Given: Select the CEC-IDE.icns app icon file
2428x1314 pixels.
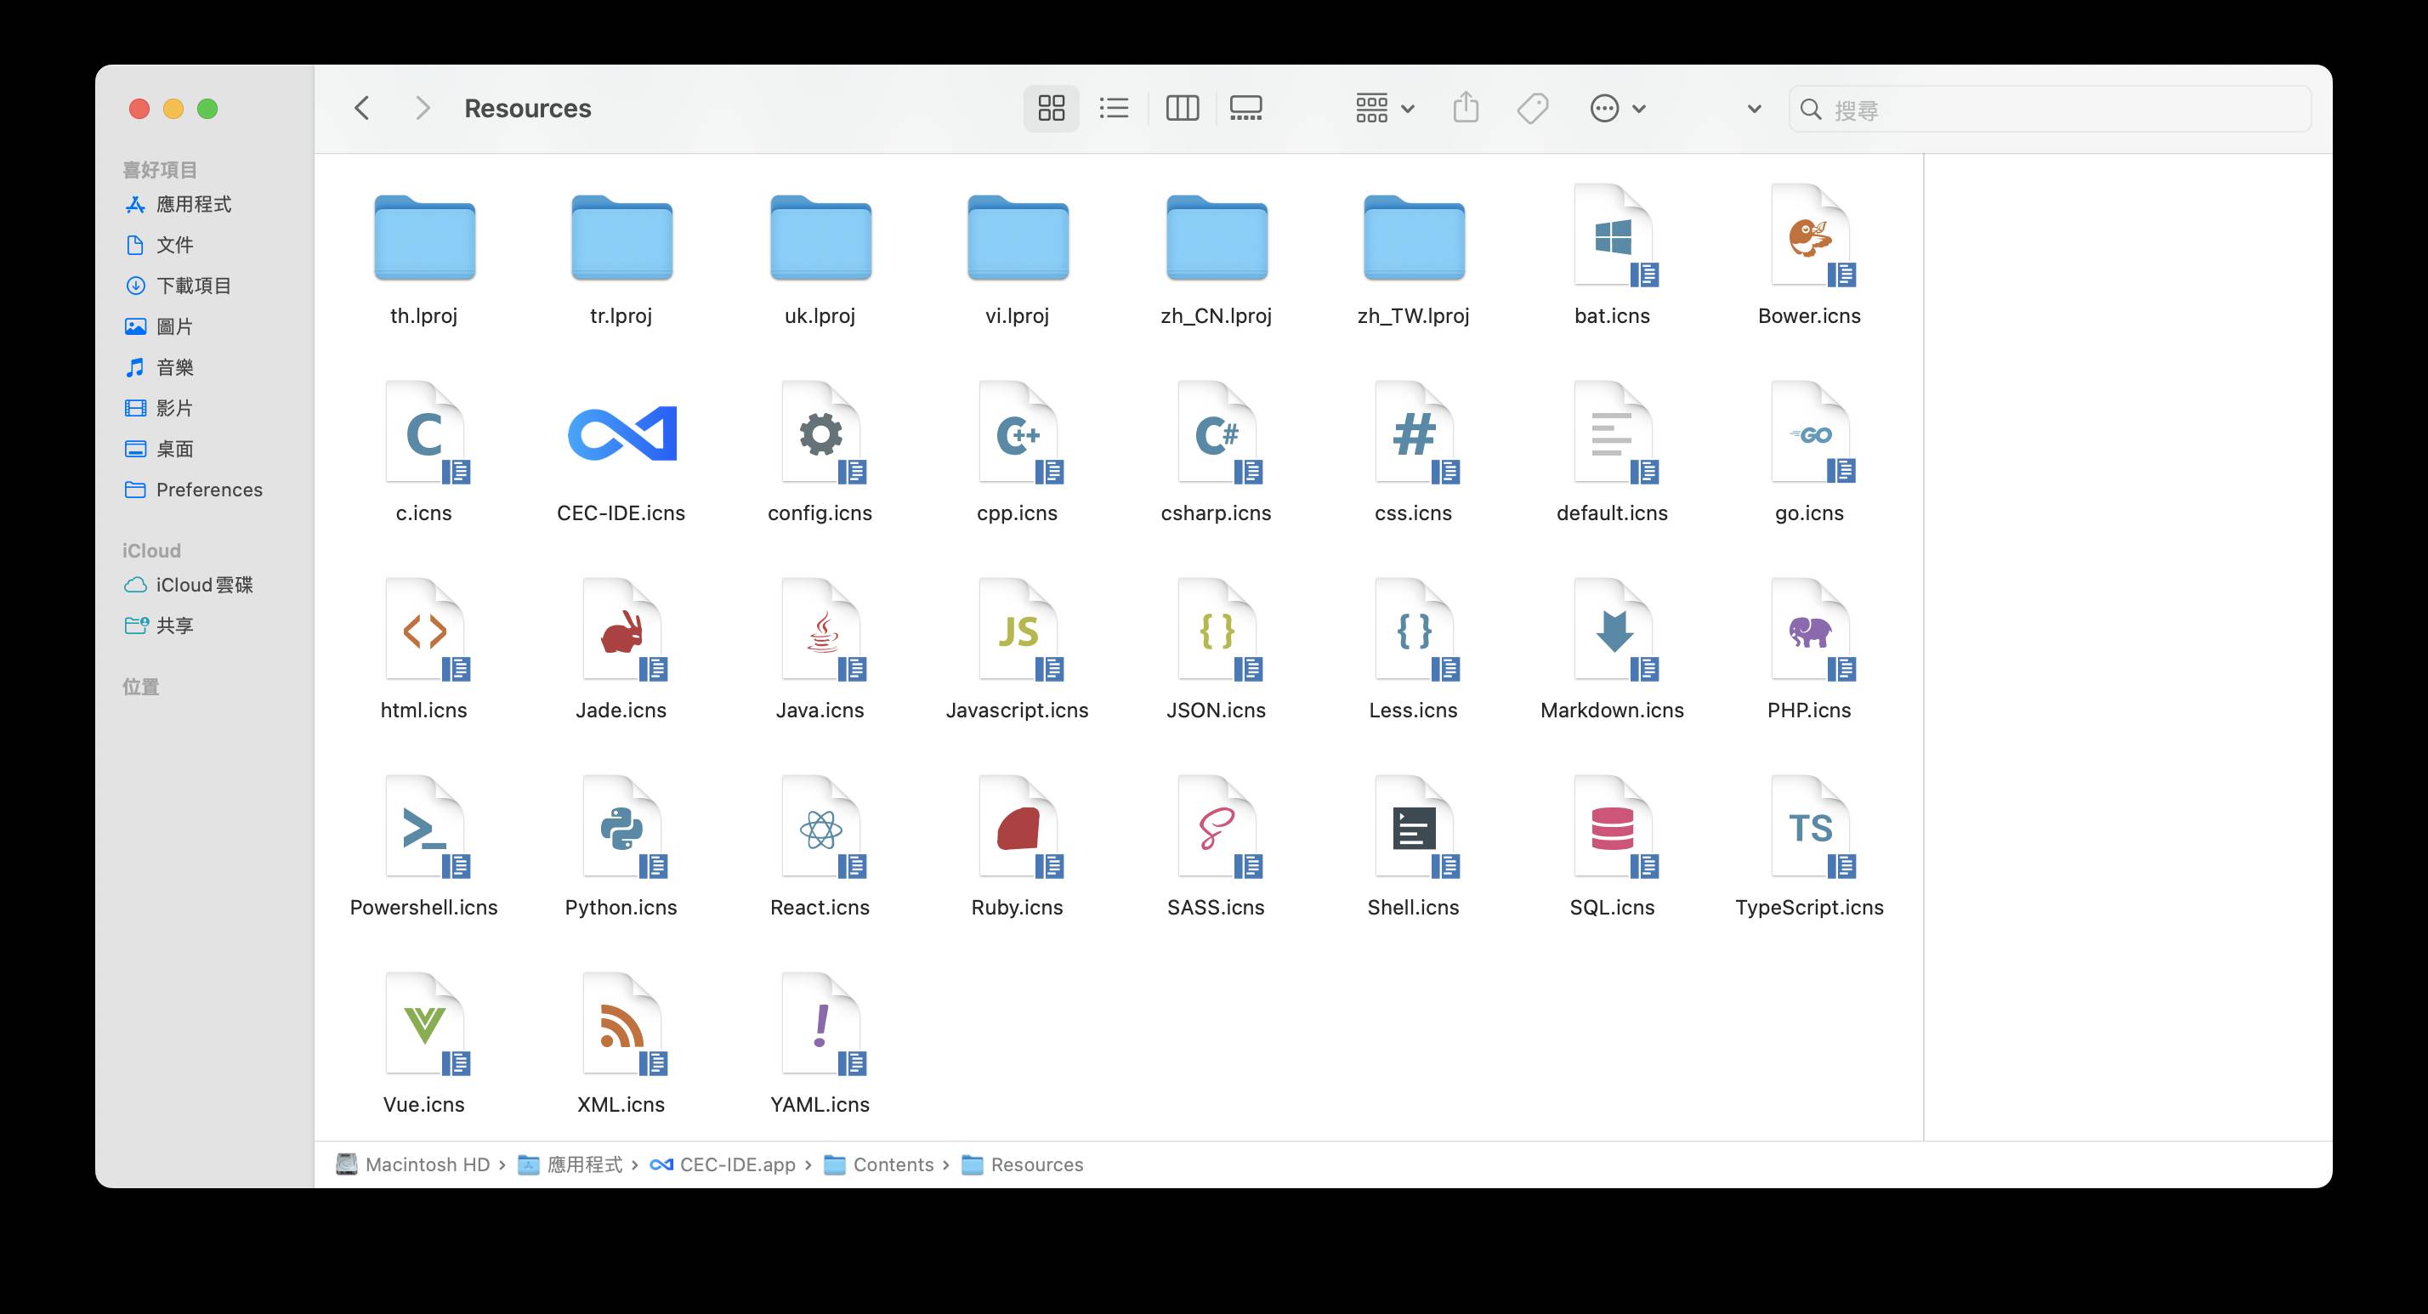Looking at the screenshot, I should (621, 433).
